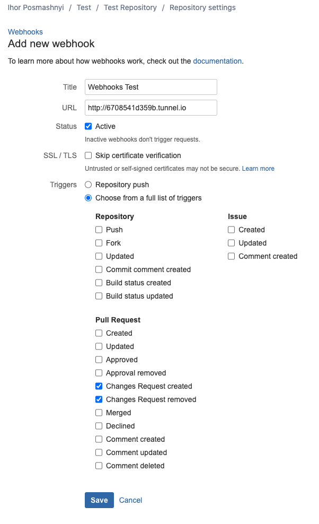Open the webhooks documentation link
This screenshot has width=319, height=524.
point(217,61)
